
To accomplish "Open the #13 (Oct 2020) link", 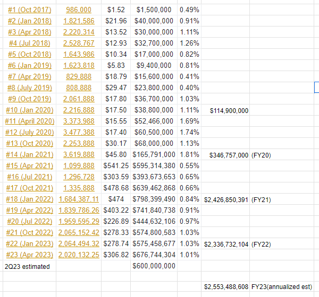I will 29,144.
